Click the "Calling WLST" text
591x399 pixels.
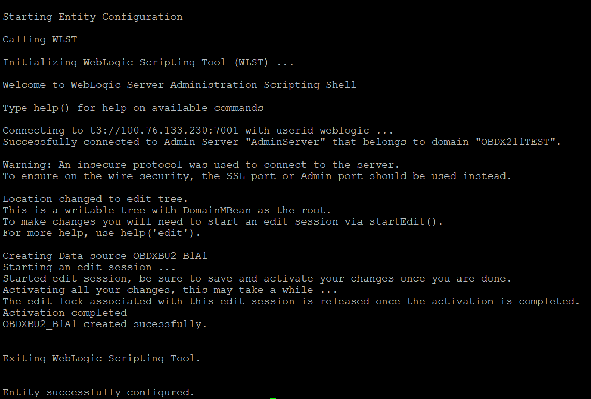tap(40, 39)
